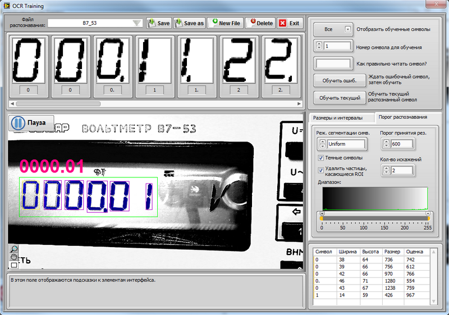This screenshot has height=315, width=449.
Task: Expand the Все symbol filter dropdown
Action: [347, 29]
